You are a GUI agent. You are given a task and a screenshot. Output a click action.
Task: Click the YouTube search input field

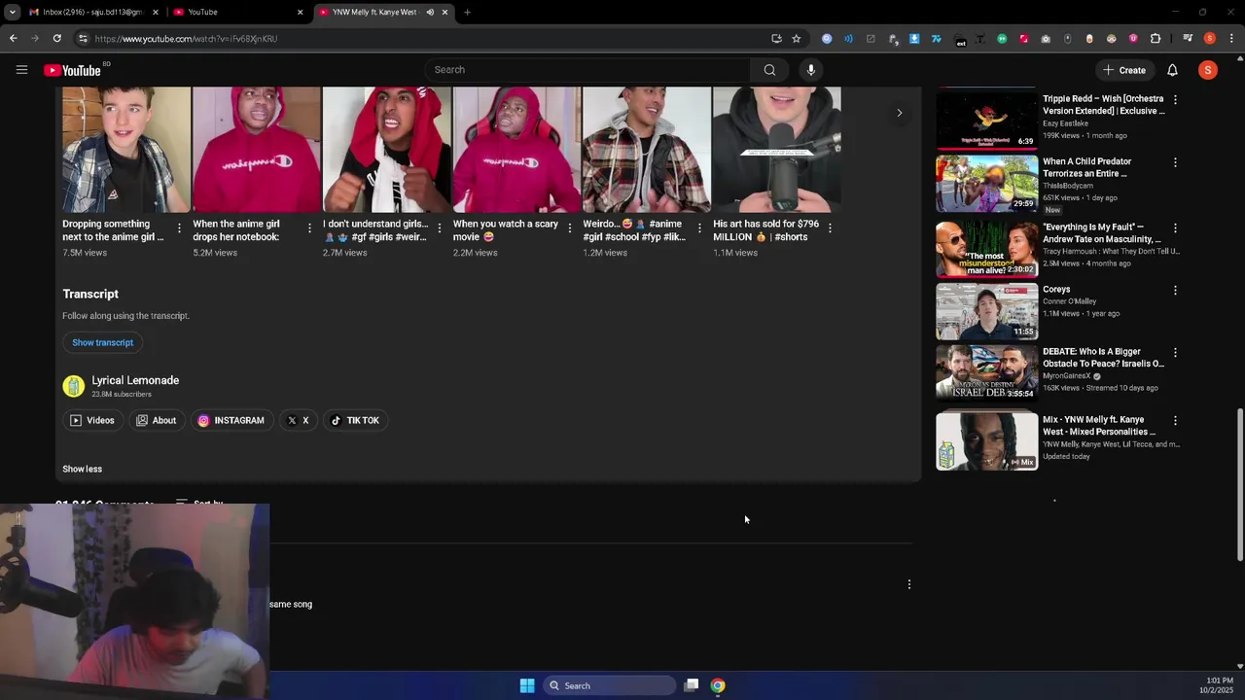(587, 70)
